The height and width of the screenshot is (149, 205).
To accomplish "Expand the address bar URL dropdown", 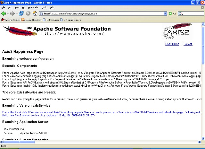I will 165,13.
